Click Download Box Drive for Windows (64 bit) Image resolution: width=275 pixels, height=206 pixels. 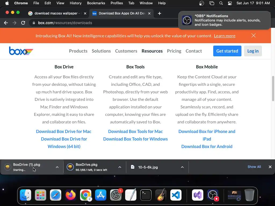pyautogui.click(x=64, y=143)
